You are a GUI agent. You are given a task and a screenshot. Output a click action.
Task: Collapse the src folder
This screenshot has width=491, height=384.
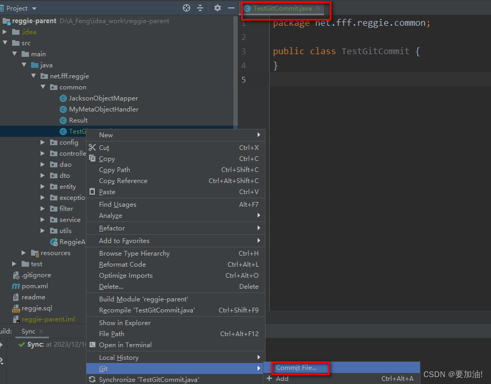tap(5, 43)
